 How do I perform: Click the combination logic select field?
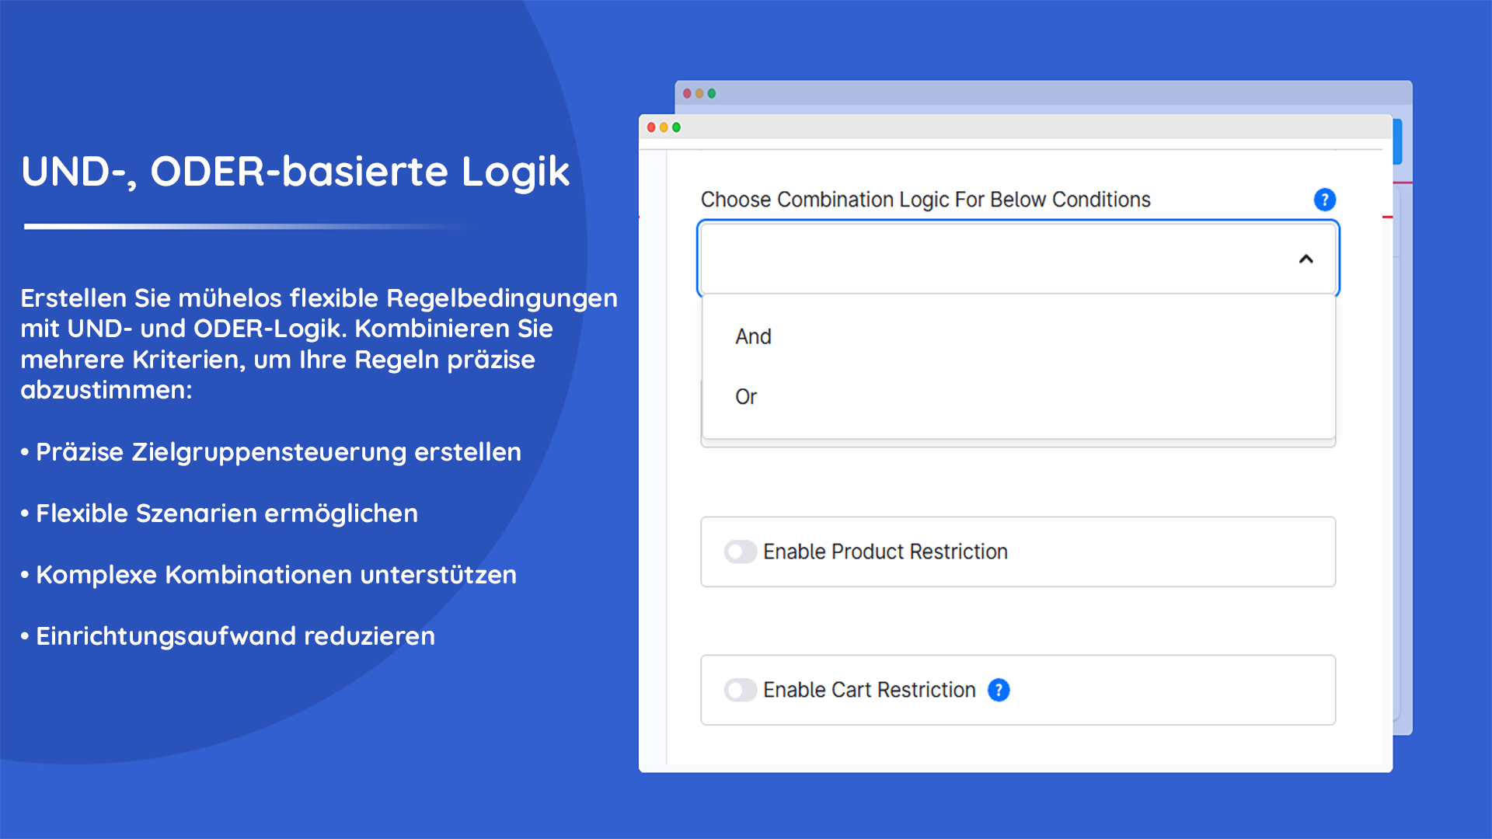coord(995,259)
